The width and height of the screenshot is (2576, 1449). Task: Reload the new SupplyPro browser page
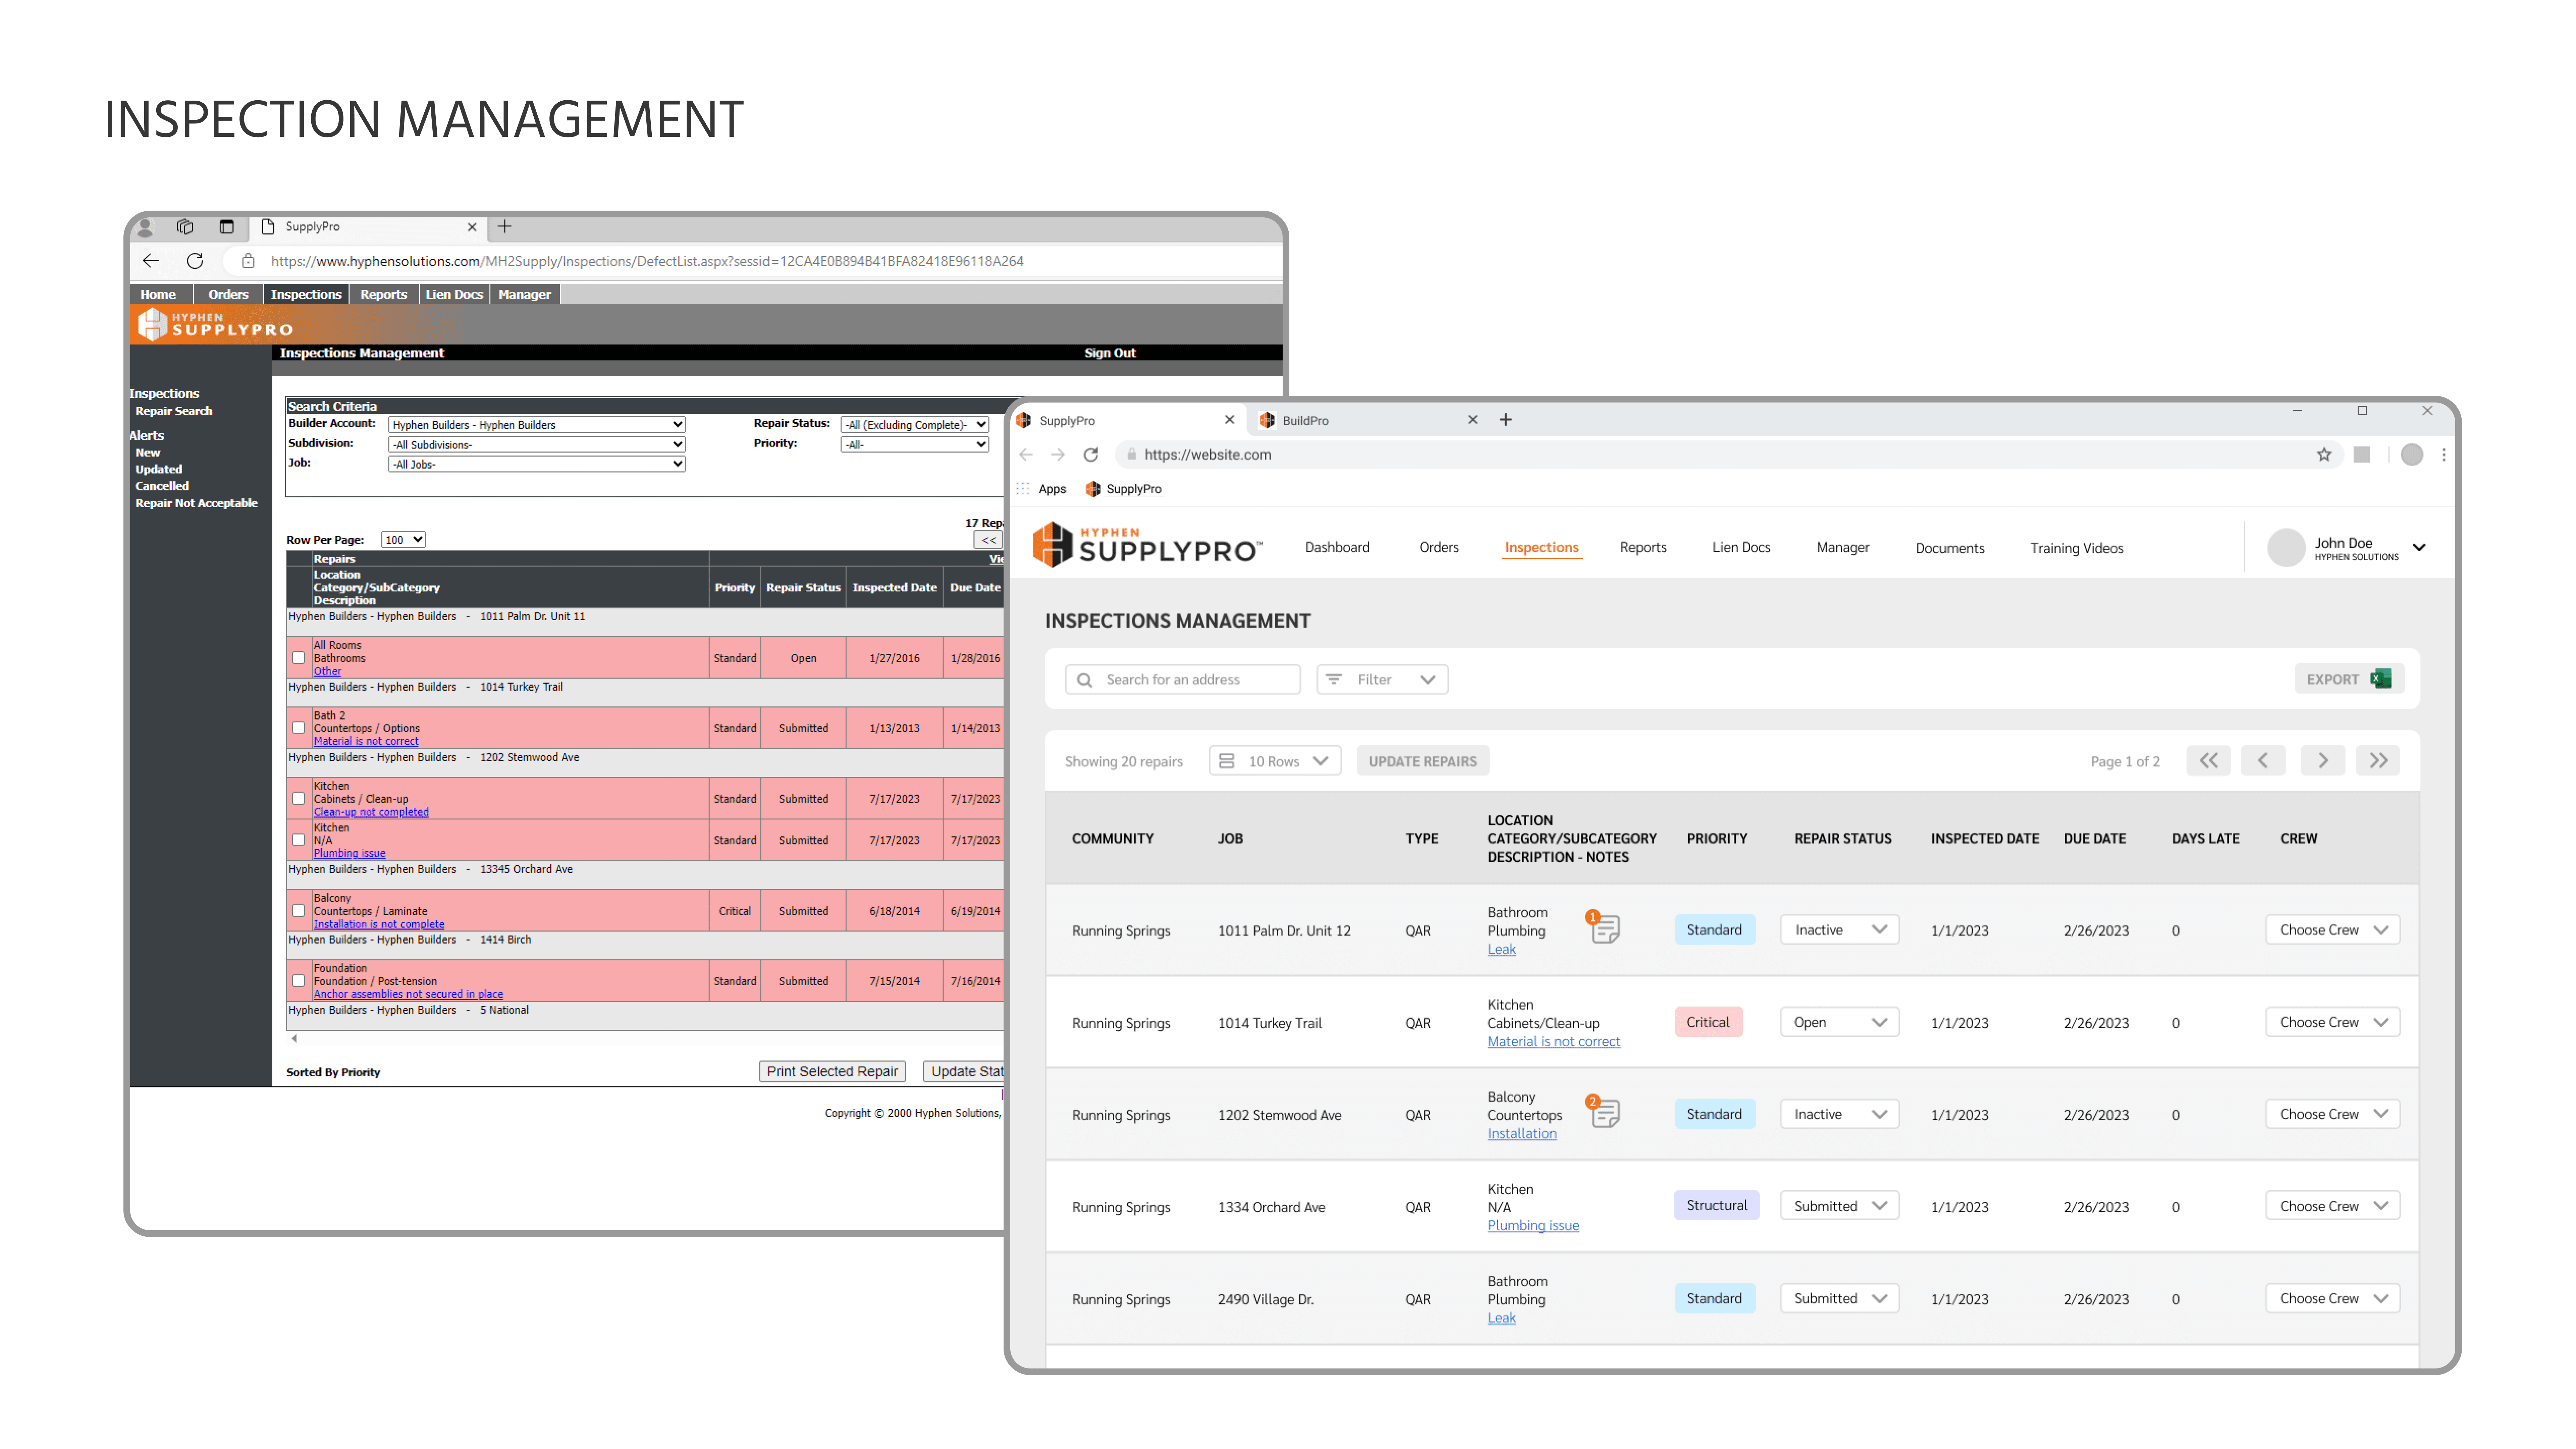[x=1091, y=455]
